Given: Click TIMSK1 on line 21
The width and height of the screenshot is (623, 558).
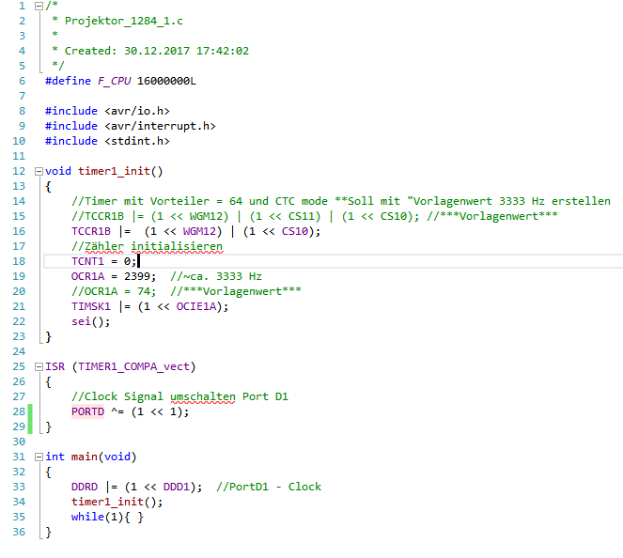Looking at the screenshot, I should pos(91,307).
